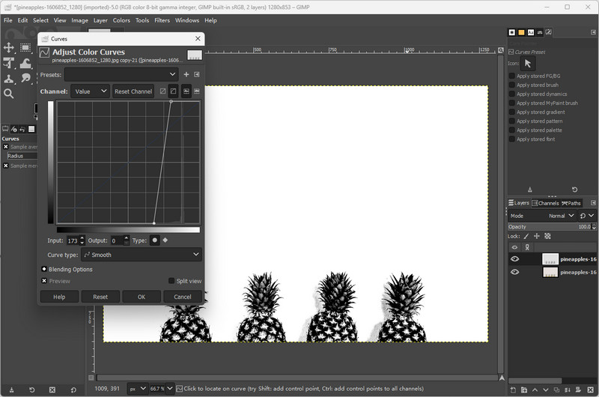
Task: Add current settings to presets with plus
Action: 186,74
